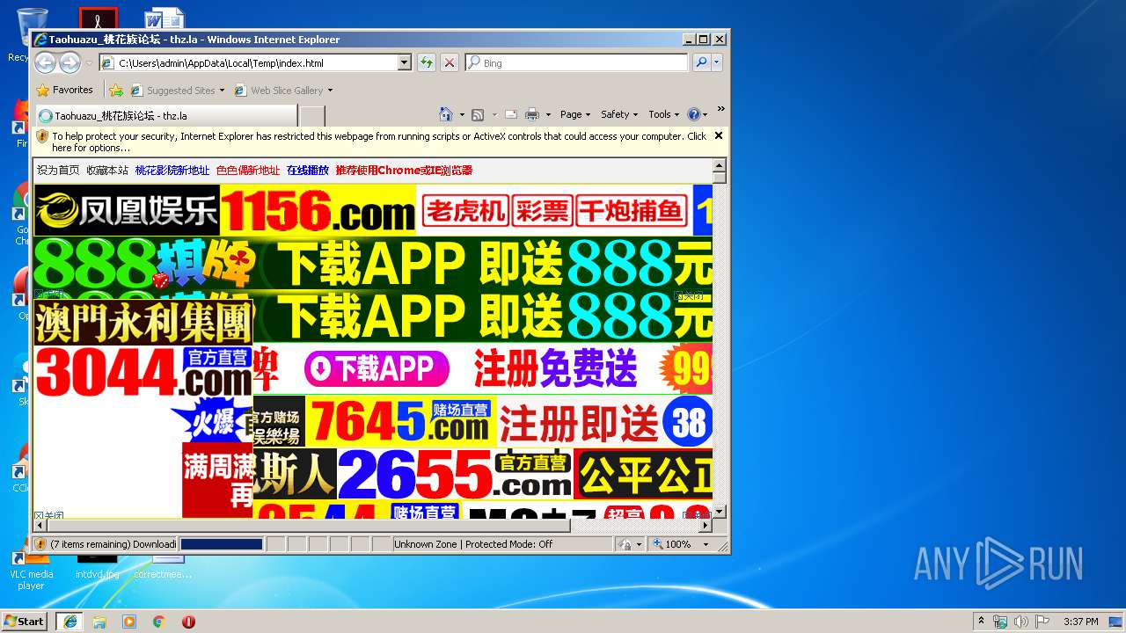Open the Help question mark icon
This screenshot has height=633, width=1126.
click(x=693, y=114)
